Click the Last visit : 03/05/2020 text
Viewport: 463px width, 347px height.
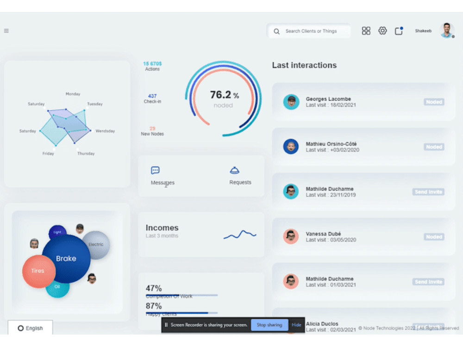[331, 240]
